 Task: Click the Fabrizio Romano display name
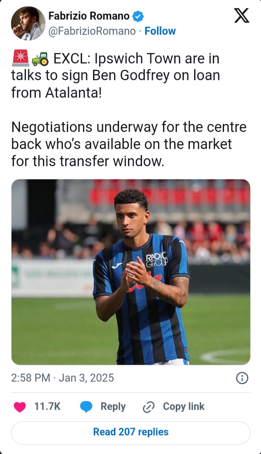pyautogui.click(x=89, y=16)
